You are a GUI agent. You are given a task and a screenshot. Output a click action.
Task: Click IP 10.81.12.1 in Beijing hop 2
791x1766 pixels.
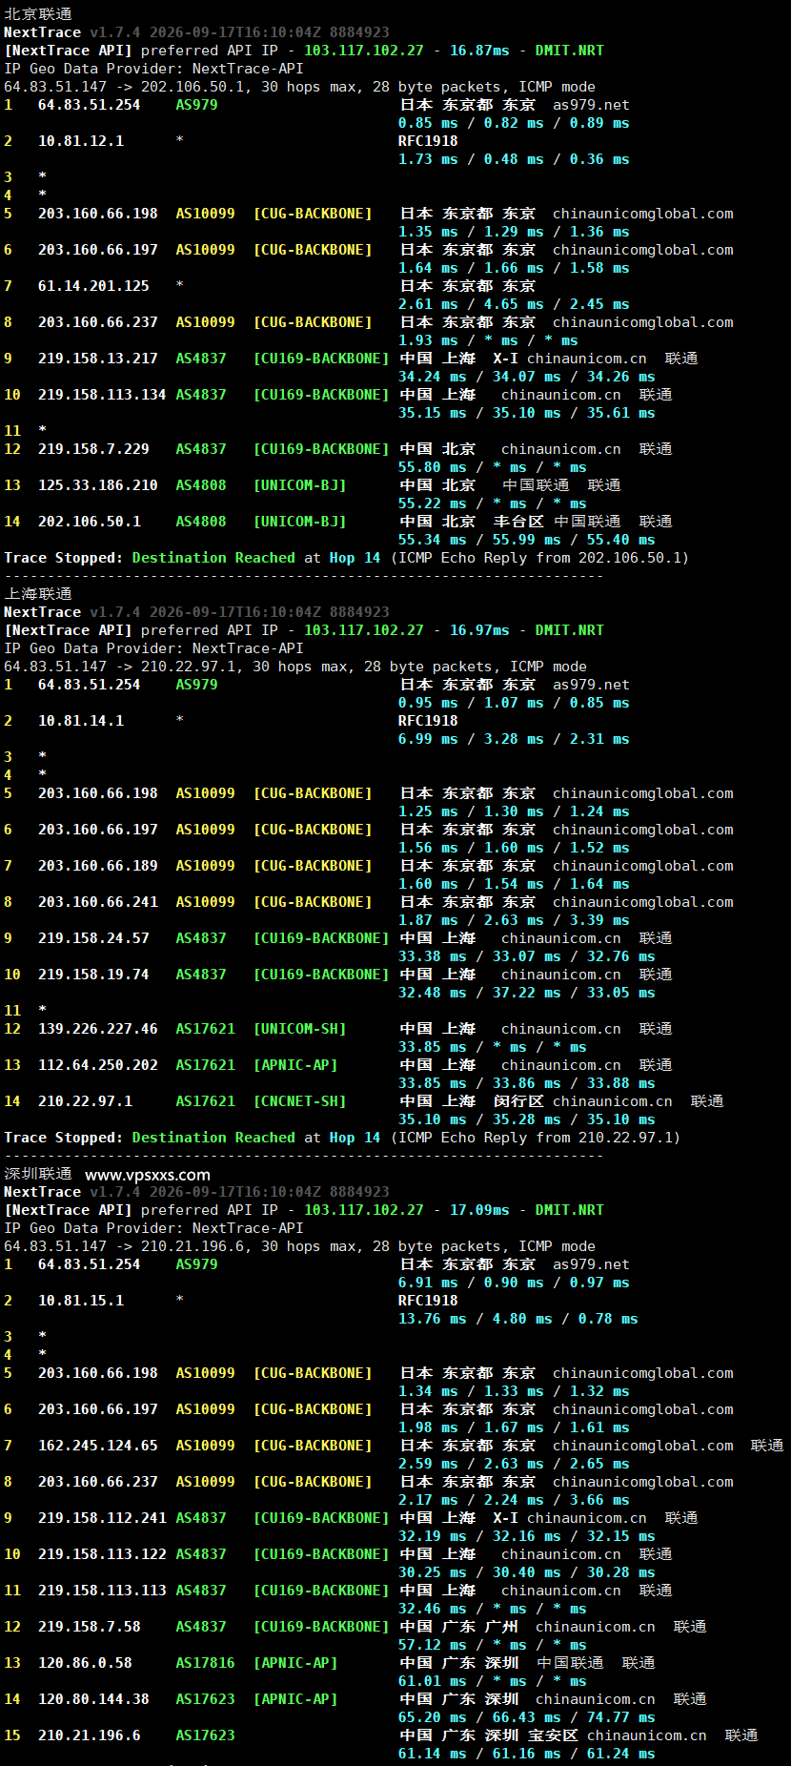click(81, 141)
